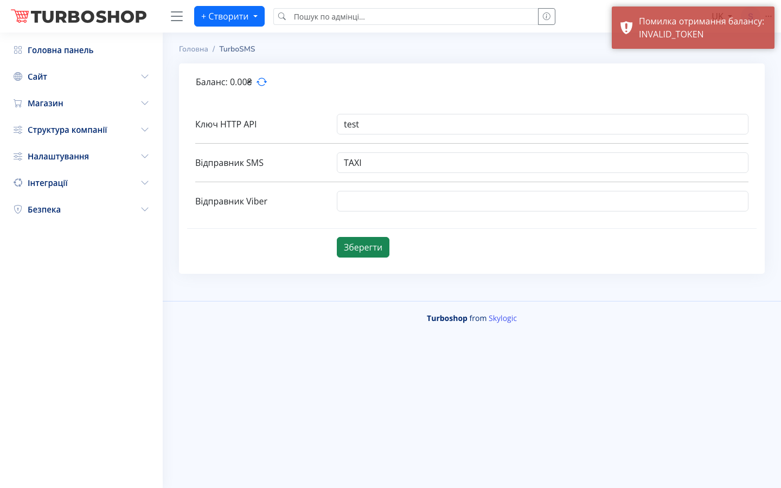781x488 pixels.
Task: Click the sliders icon next to Структура компанії
Action: [18, 130]
